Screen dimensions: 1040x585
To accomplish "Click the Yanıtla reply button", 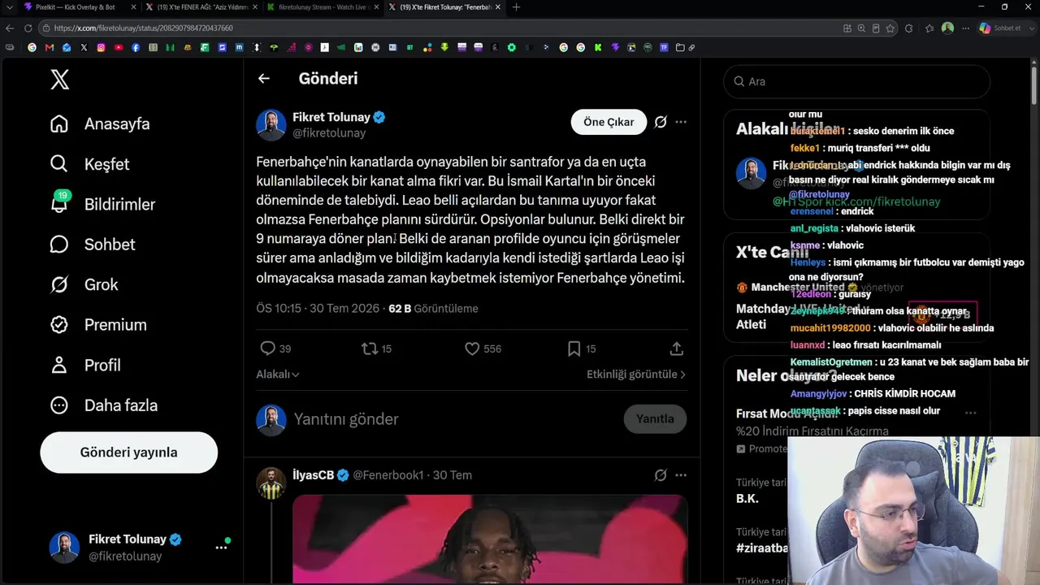I will (x=655, y=419).
